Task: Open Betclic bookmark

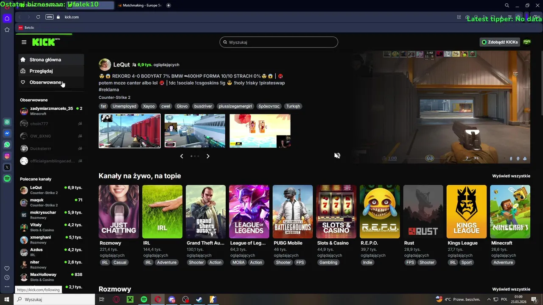Action: pos(26,28)
